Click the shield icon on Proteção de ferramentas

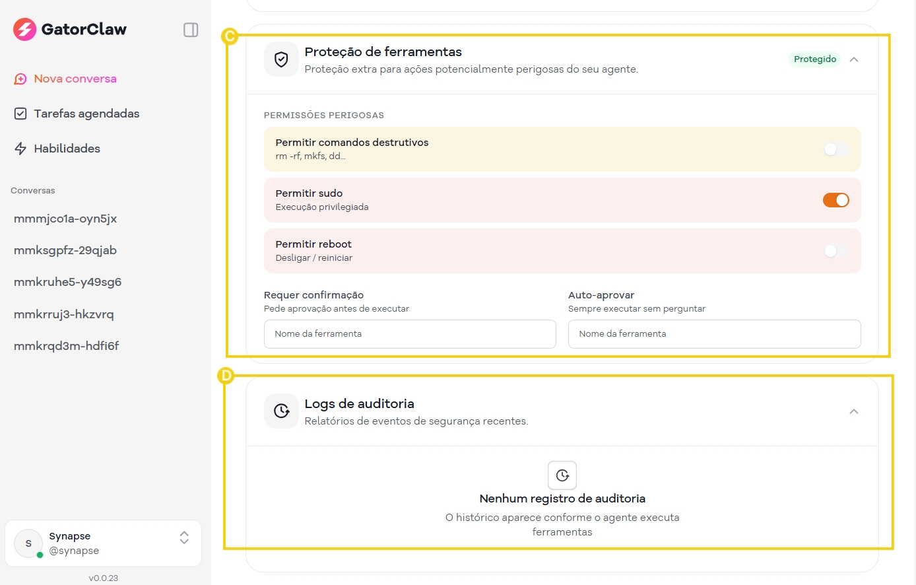tap(281, 59)
